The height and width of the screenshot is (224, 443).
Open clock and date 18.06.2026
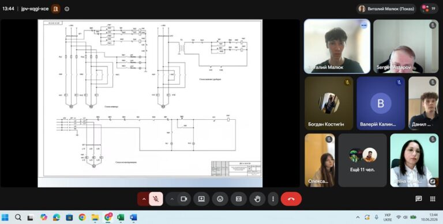[429, 217]
